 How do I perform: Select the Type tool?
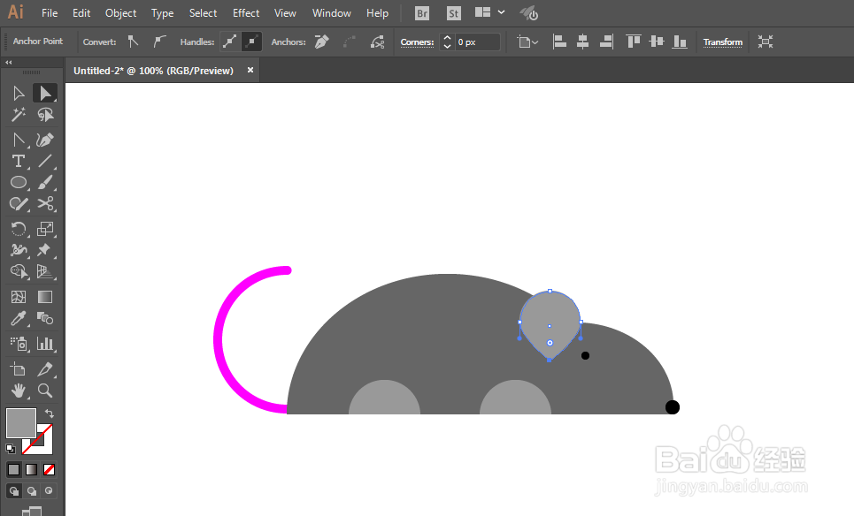pos(19,161)
